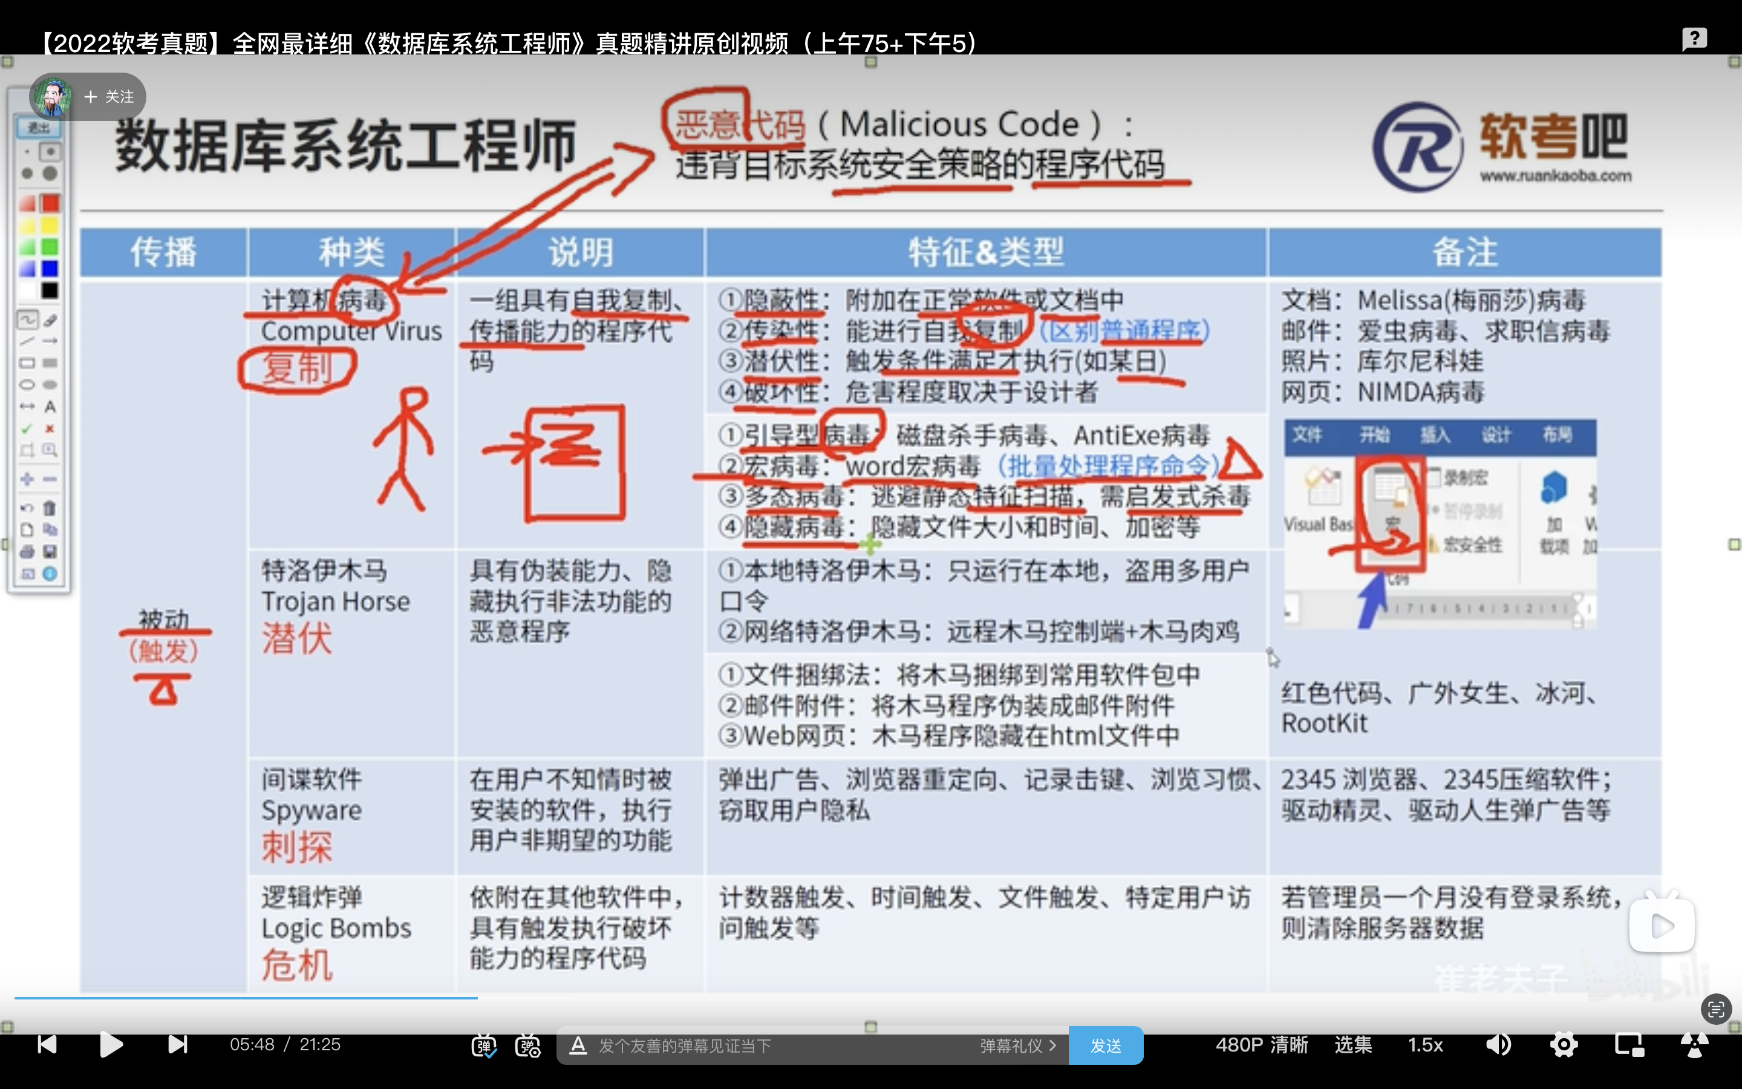Click the 设计 tab in the Word ribbon image

pyautogui.click(x=1496, y=435)
